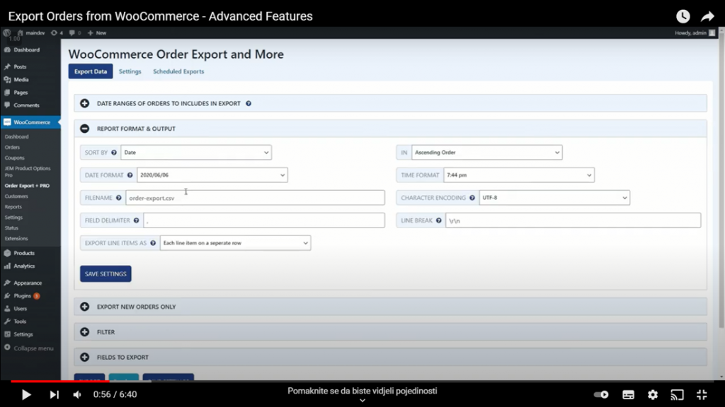Click the New plus in admin bar
Image resolution: width=725 pixels, height=407 pixels.
tap(96, 33)
